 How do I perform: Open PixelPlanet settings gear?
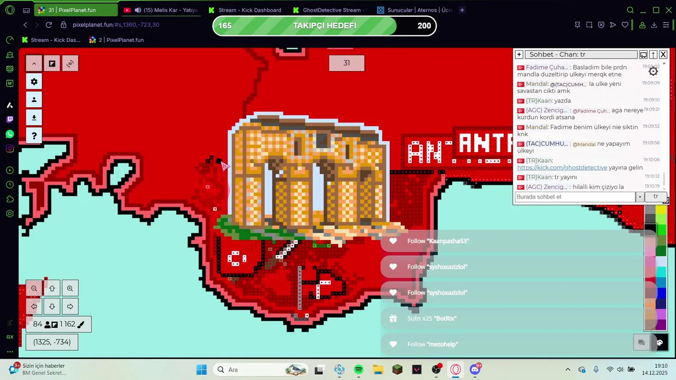point(34,82)
